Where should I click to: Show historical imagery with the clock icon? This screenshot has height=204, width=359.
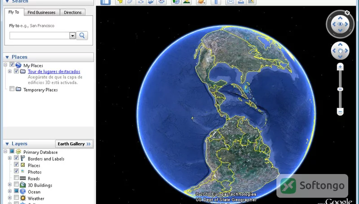tap(176, 2)
